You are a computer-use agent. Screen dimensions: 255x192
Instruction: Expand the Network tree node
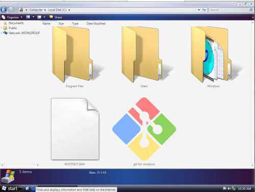(x=2, y=33)
